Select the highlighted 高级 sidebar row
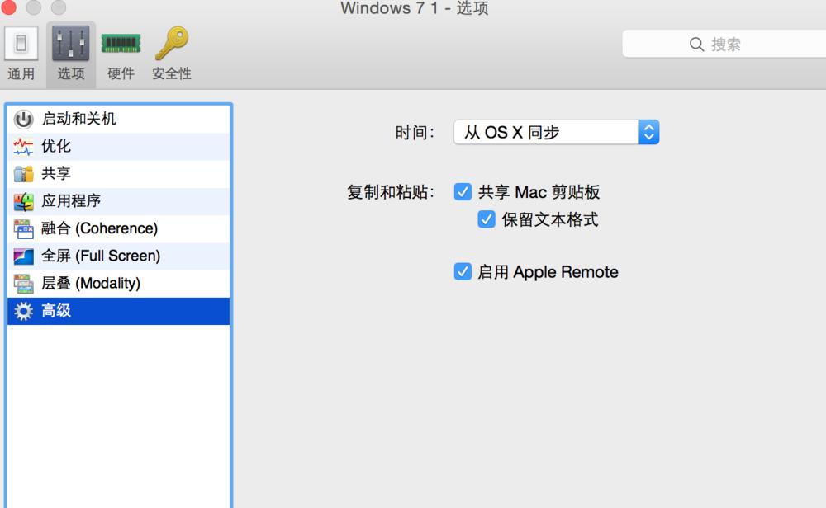Screen dimensions: 826x508 click(118, 311)
